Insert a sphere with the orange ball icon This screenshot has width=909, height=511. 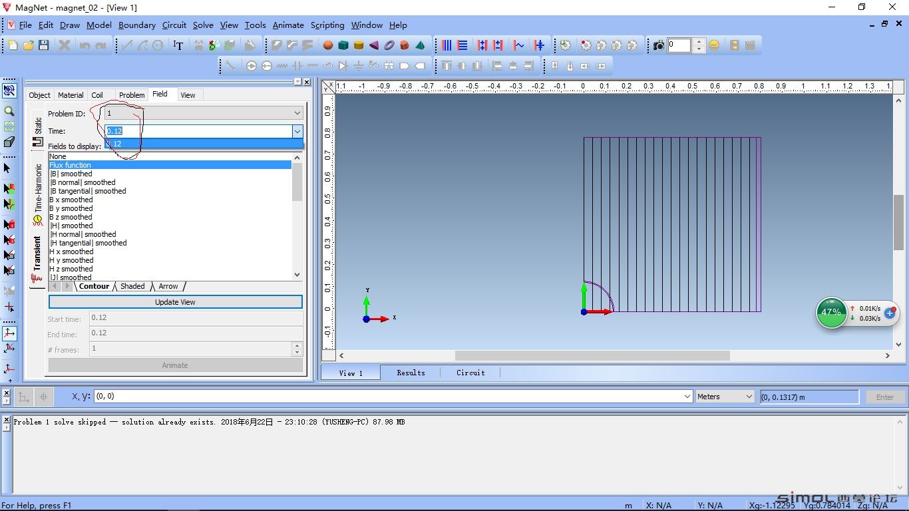[x=328, y=45]
